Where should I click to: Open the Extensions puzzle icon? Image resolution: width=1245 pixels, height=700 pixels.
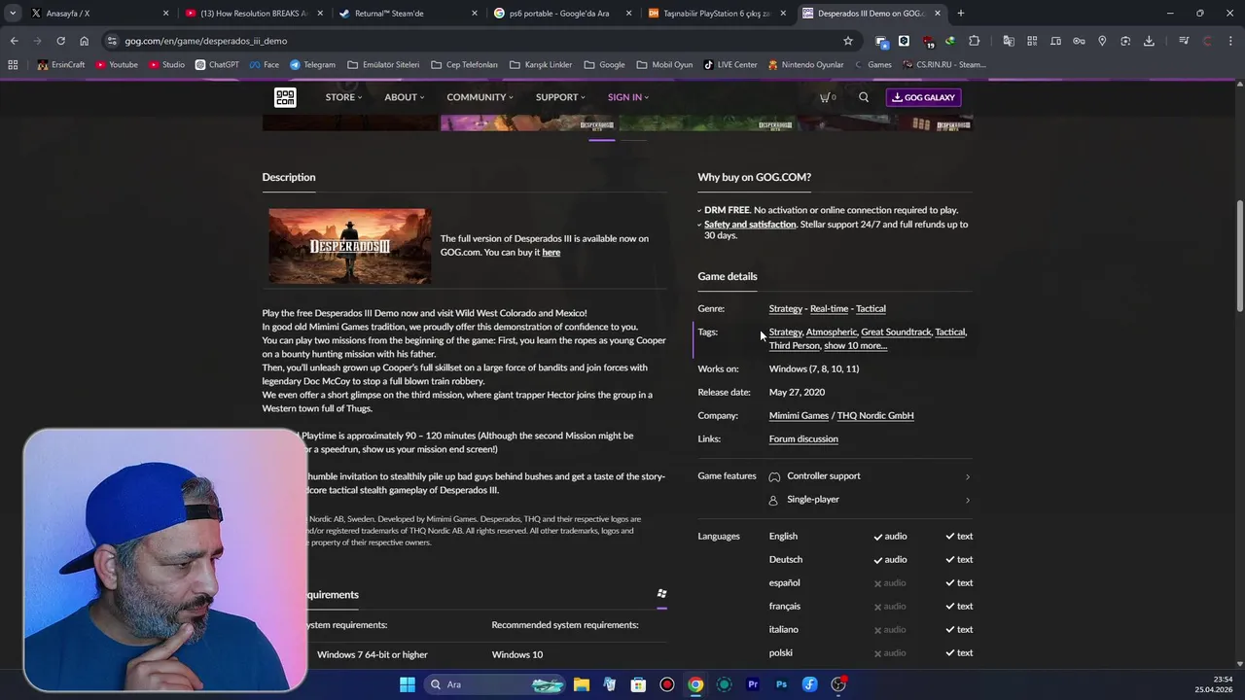click(974, 41)
